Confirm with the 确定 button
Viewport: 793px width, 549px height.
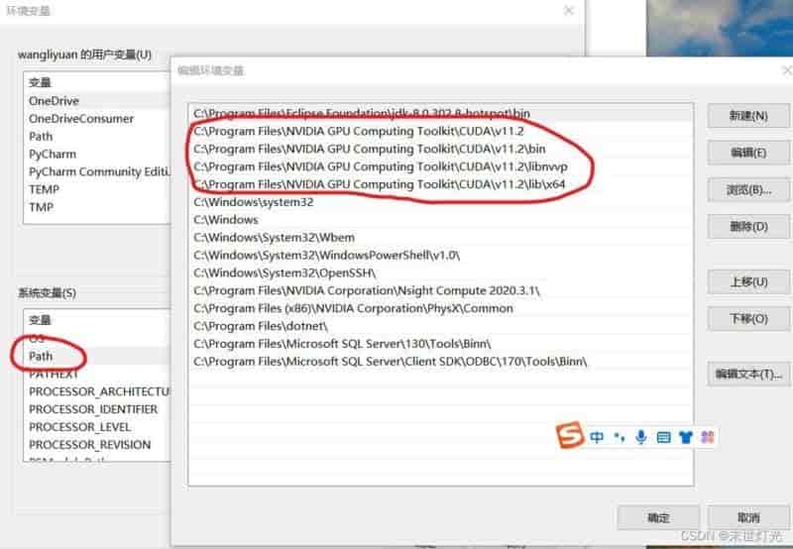click(658, 517)
